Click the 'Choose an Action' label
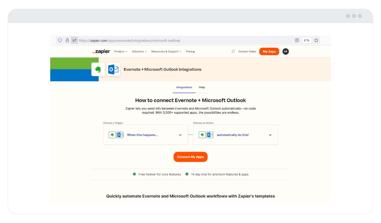The image size is (381, 223). point(204,123)
